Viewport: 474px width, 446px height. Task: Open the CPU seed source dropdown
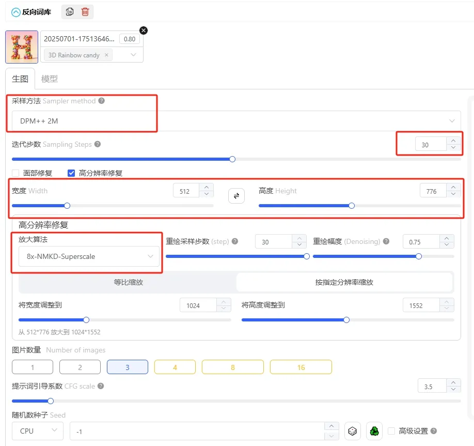38,430
